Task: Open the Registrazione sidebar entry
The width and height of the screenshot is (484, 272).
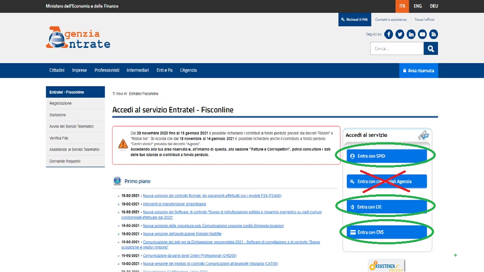Action: (60, 103)
